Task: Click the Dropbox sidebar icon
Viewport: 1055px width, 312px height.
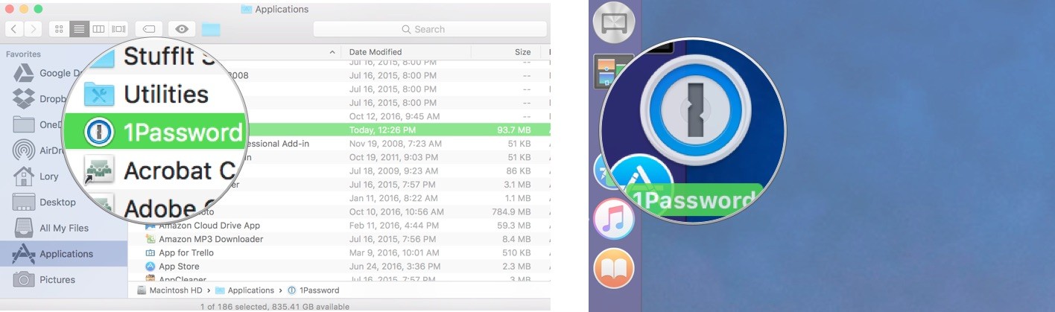Action: [x=24, y=98]
